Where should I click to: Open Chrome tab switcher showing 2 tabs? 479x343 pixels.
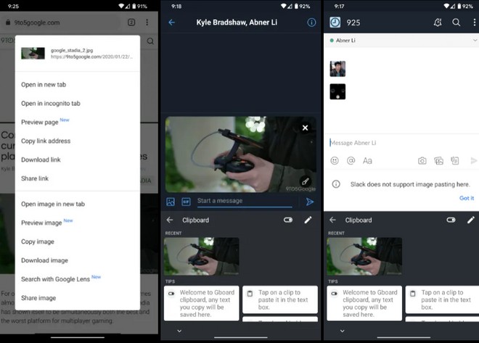coord(131,22)
